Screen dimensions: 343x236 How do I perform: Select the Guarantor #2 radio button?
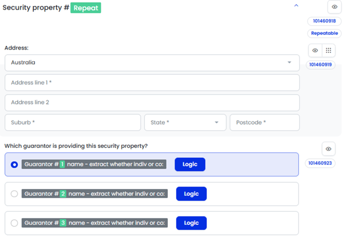14,194
